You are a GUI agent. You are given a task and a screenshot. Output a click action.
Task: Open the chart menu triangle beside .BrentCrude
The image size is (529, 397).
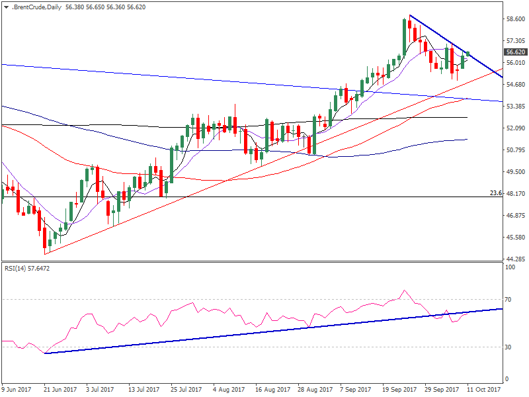pos(6,7)
